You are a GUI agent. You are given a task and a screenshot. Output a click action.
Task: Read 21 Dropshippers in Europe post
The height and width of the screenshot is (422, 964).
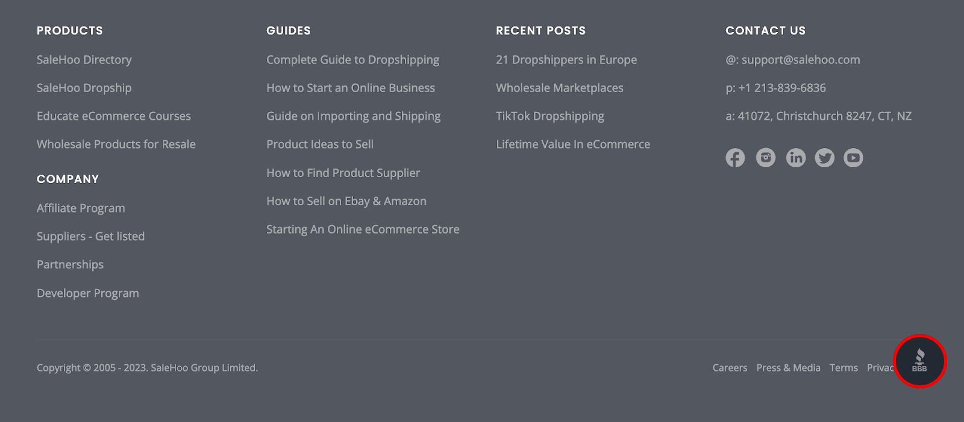pyautogui.click(x=566, y=60)
